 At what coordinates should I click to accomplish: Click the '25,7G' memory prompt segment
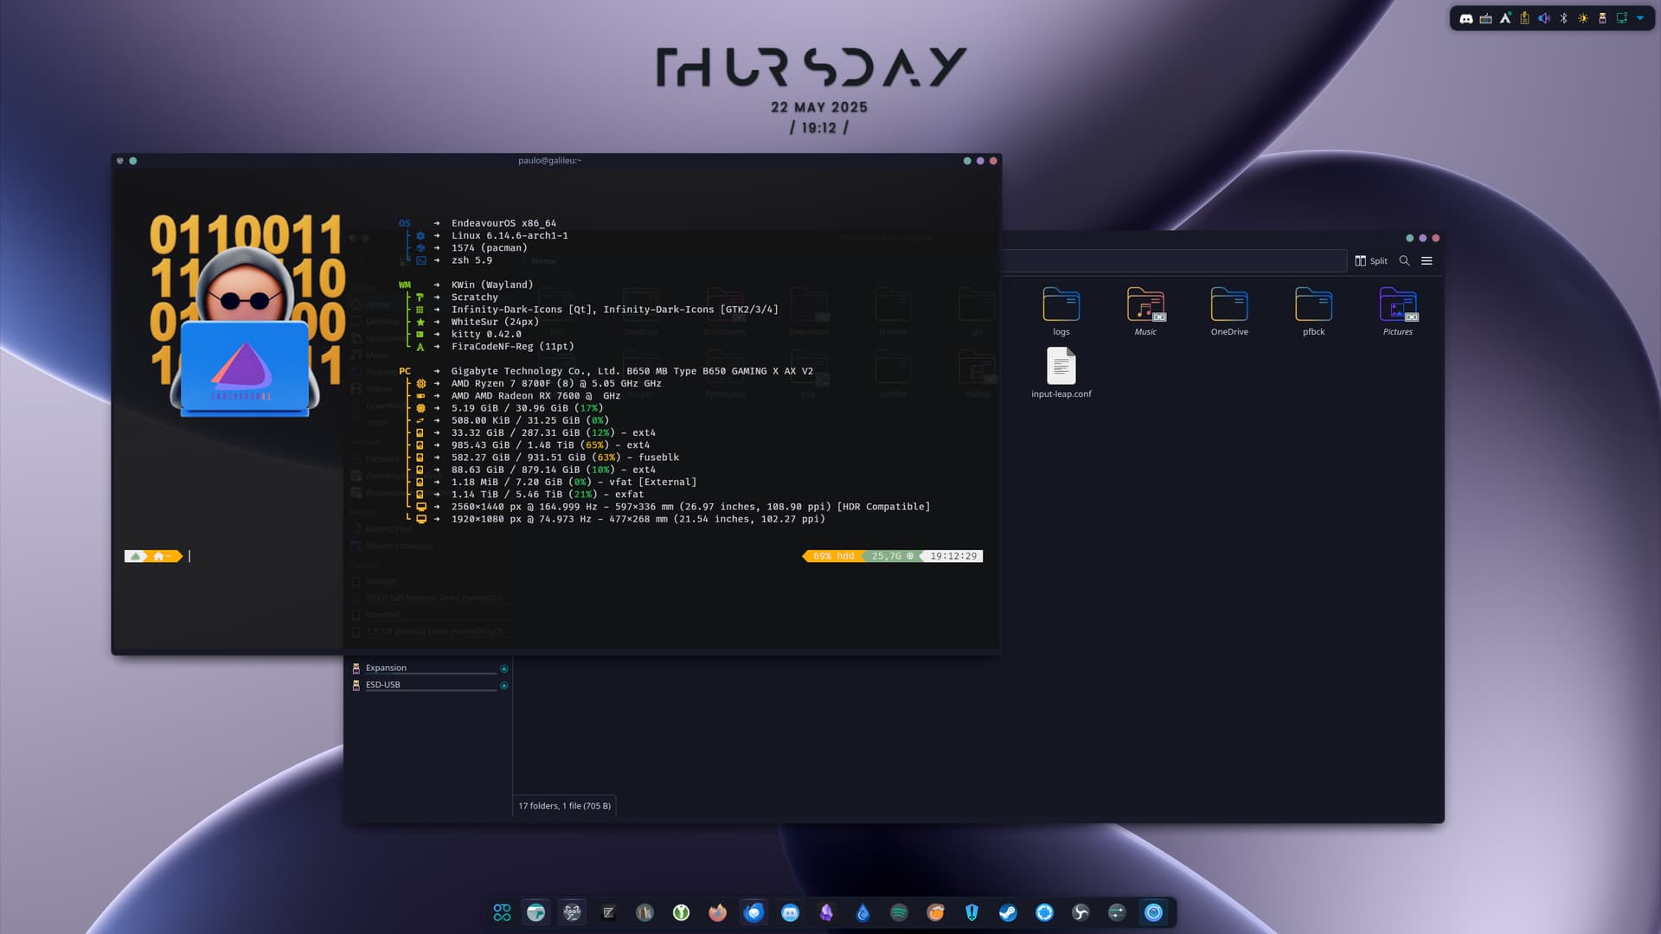click(x=892, y=556)
